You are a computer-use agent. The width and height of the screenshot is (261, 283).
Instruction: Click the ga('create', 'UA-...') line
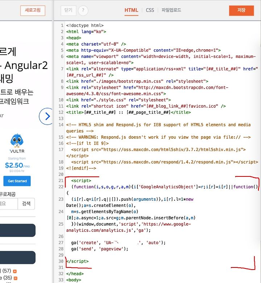[x=118, y=242]
